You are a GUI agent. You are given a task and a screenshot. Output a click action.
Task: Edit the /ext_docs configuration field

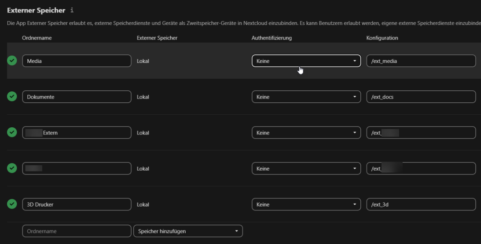[x=421, y=97]
